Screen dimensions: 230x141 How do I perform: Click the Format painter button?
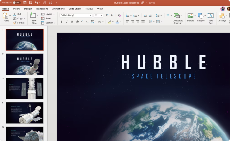[19, 23]
